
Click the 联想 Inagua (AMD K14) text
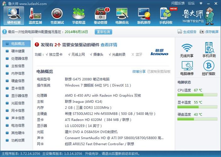(x=83, y=101)
